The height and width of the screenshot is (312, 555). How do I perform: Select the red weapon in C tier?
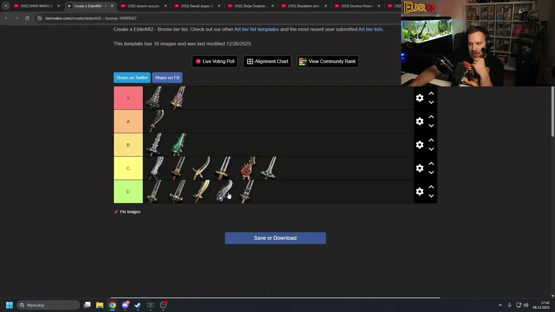coord(248,168)
